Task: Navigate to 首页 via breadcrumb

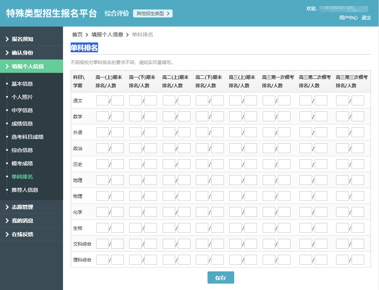Action: pos(77,34)
